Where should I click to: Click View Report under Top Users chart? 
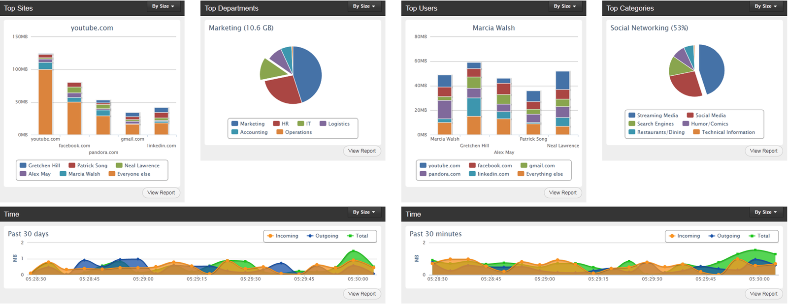[x=563, y=193]
